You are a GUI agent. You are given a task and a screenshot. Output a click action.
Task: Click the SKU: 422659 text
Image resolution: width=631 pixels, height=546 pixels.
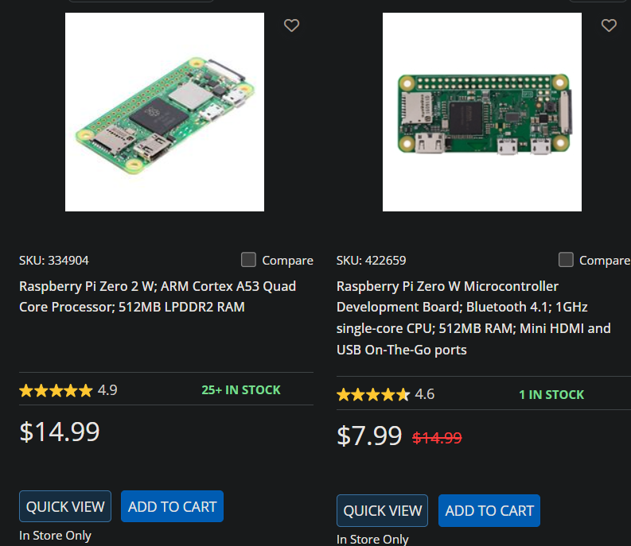(372, 260)
